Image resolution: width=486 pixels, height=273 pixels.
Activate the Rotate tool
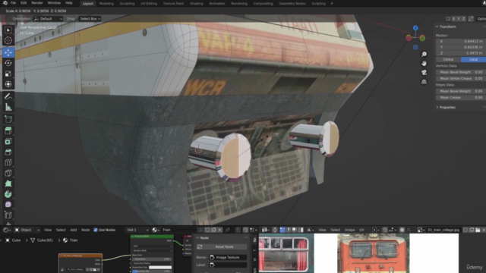point(8,63)
